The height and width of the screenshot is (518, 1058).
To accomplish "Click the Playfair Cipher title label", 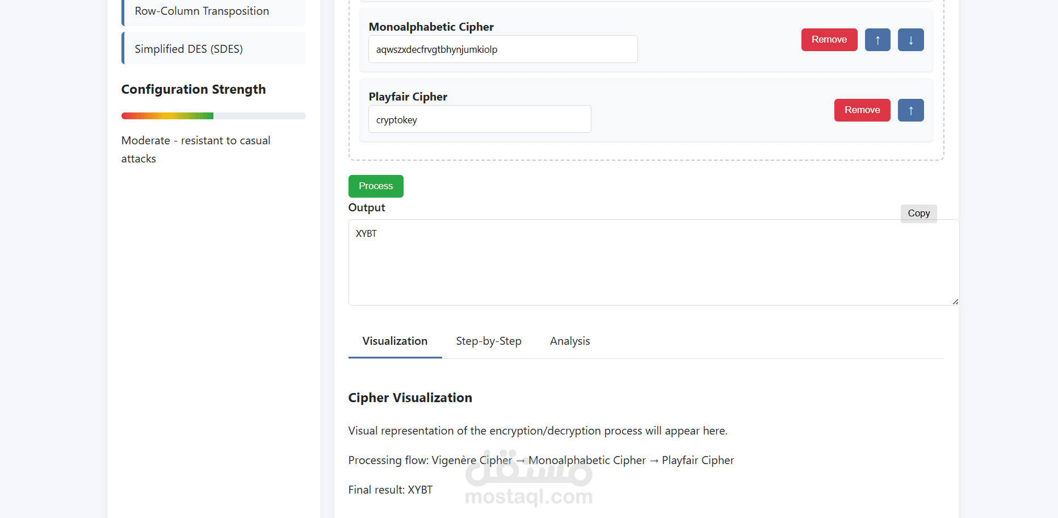I will [x=408, y=97].
